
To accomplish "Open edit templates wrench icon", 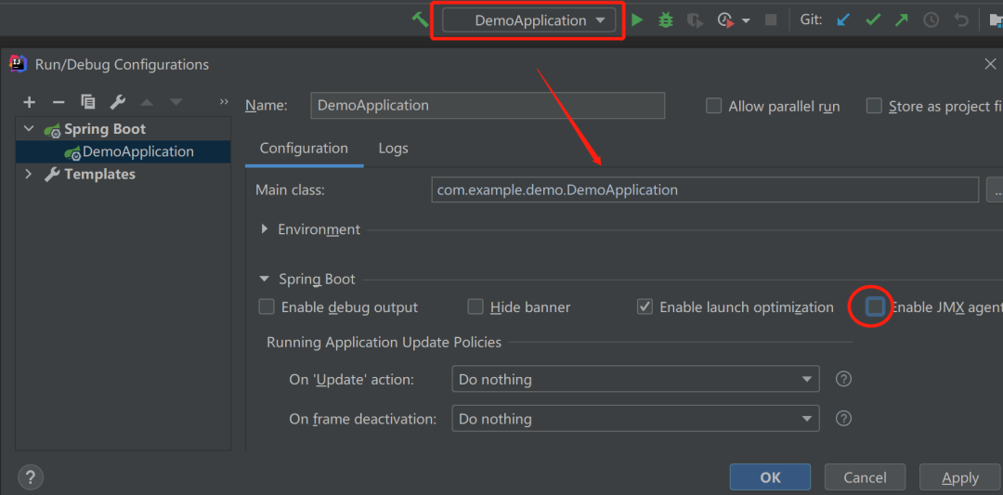I will pyautogui.click(x=117, y=101).
